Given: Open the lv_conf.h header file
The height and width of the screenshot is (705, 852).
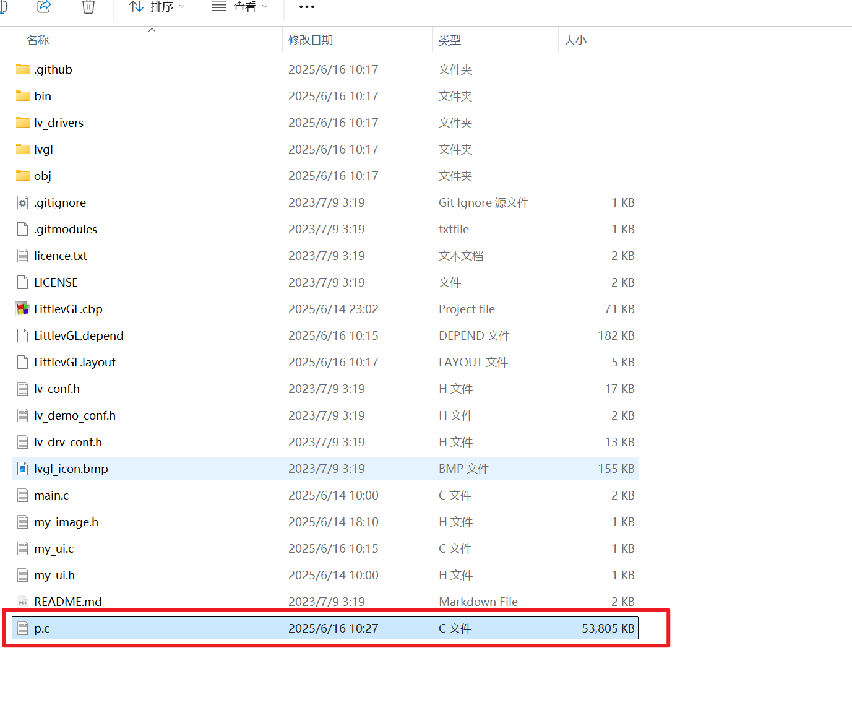Looking at the screenshot, I should 57,389.
